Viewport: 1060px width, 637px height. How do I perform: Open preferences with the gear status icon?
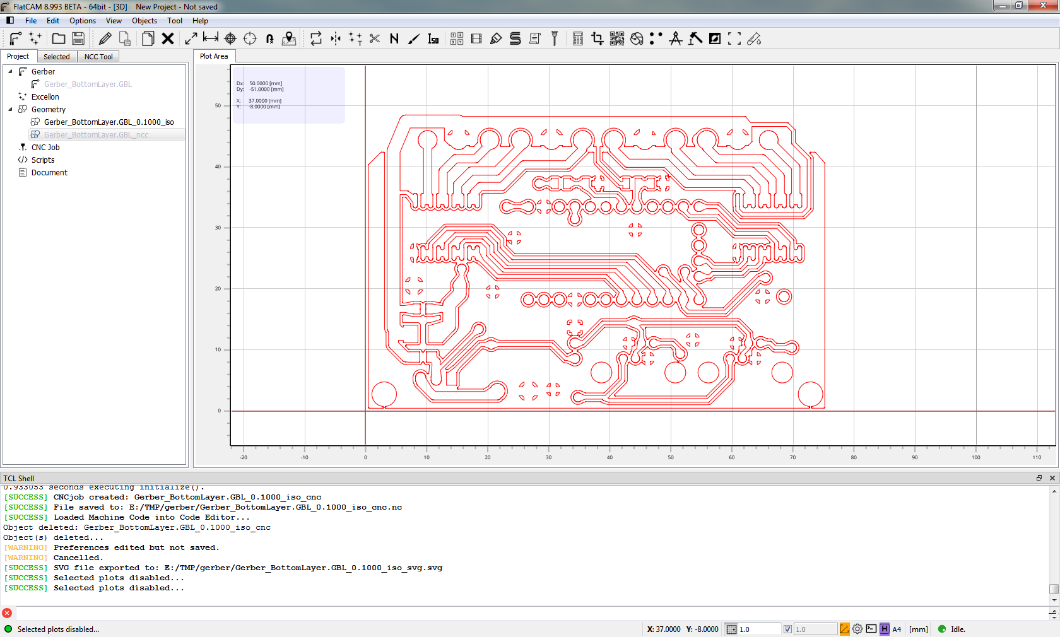click(x=857, y=629)
